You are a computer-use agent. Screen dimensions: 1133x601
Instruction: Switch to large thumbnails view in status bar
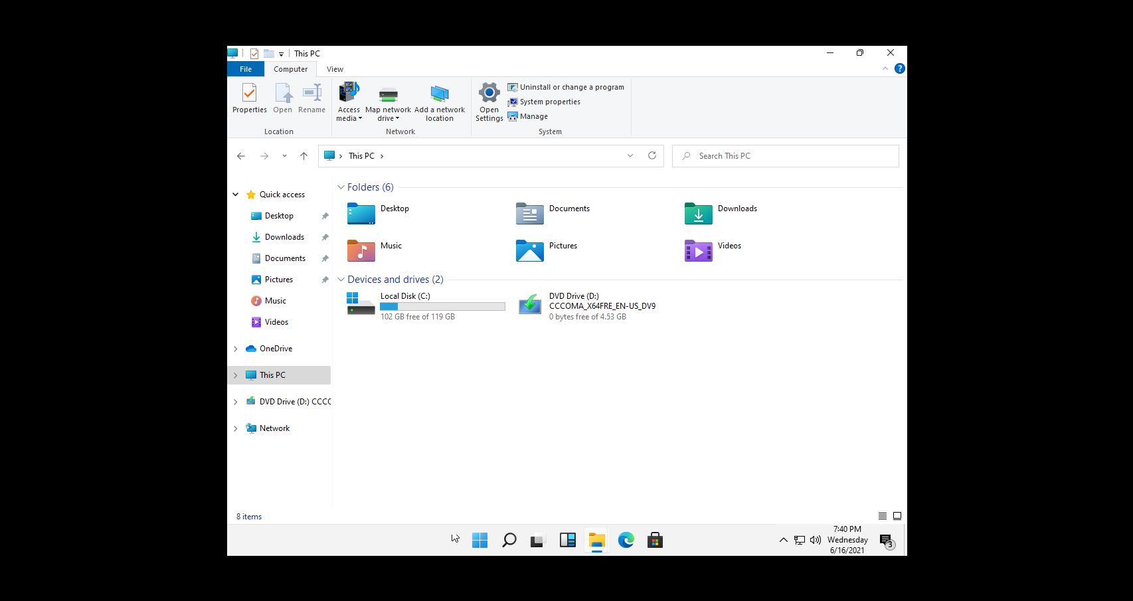click(897, 515)
